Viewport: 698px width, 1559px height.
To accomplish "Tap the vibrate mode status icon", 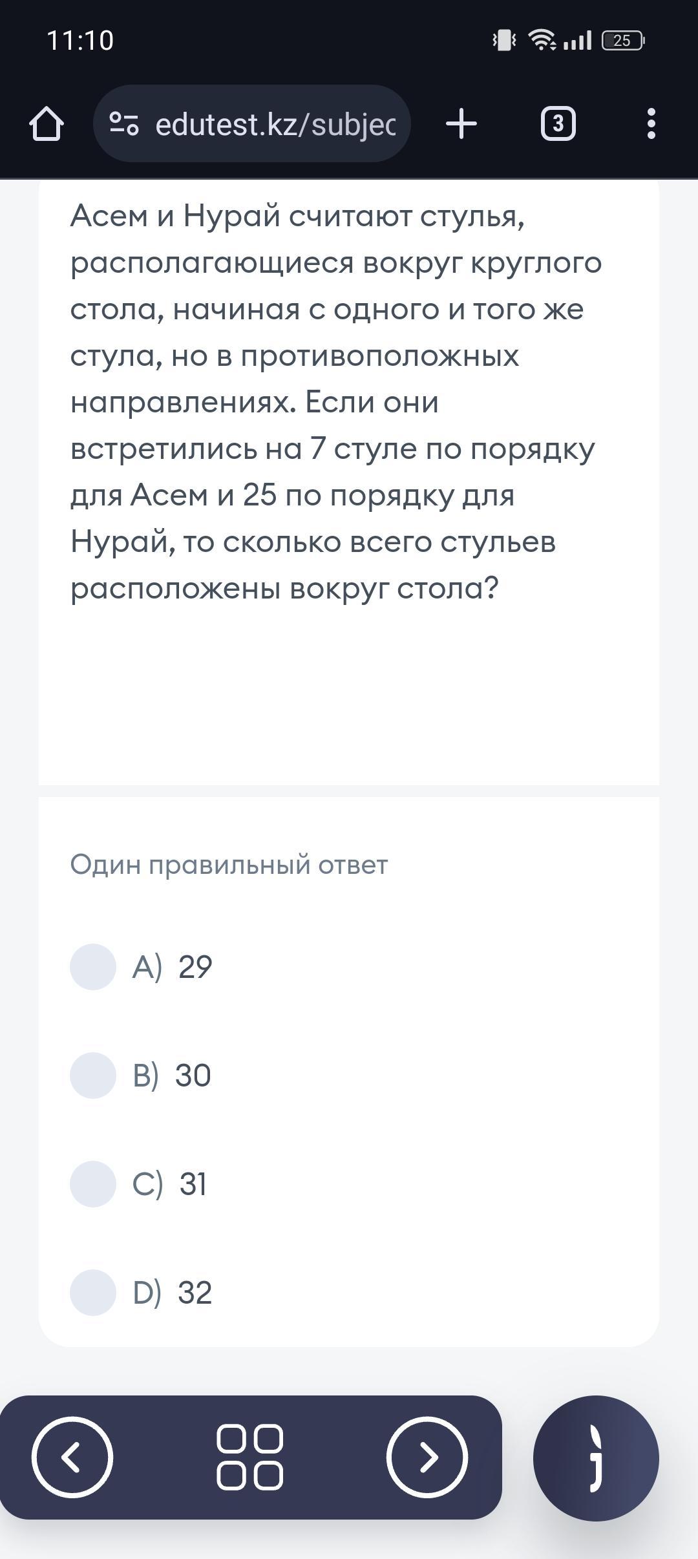I will [x=504, y=41].
